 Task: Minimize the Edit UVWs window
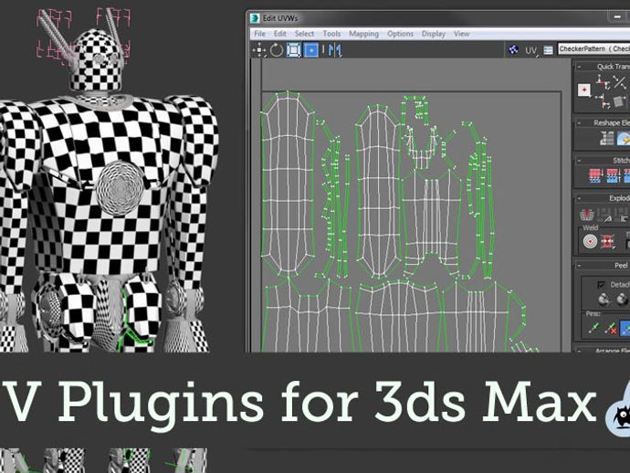coord(617,16)
